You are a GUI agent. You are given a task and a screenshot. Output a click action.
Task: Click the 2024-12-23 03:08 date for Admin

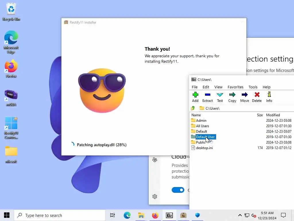pyautogui.click(x=278, y=121)
